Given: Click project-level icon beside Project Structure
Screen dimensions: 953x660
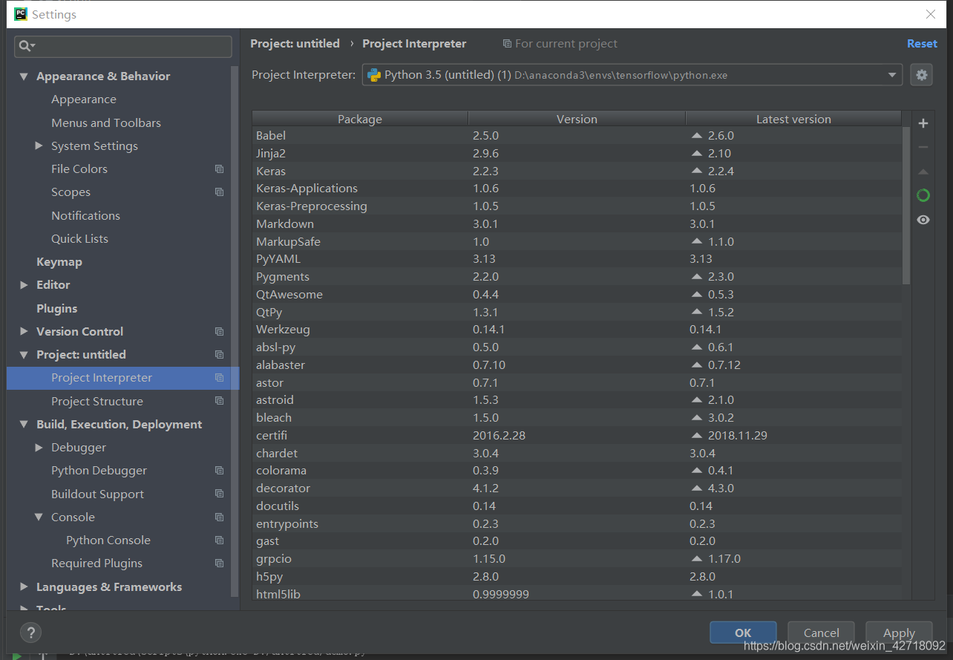Looking at the screenshot, I should [x=219, y=401].
